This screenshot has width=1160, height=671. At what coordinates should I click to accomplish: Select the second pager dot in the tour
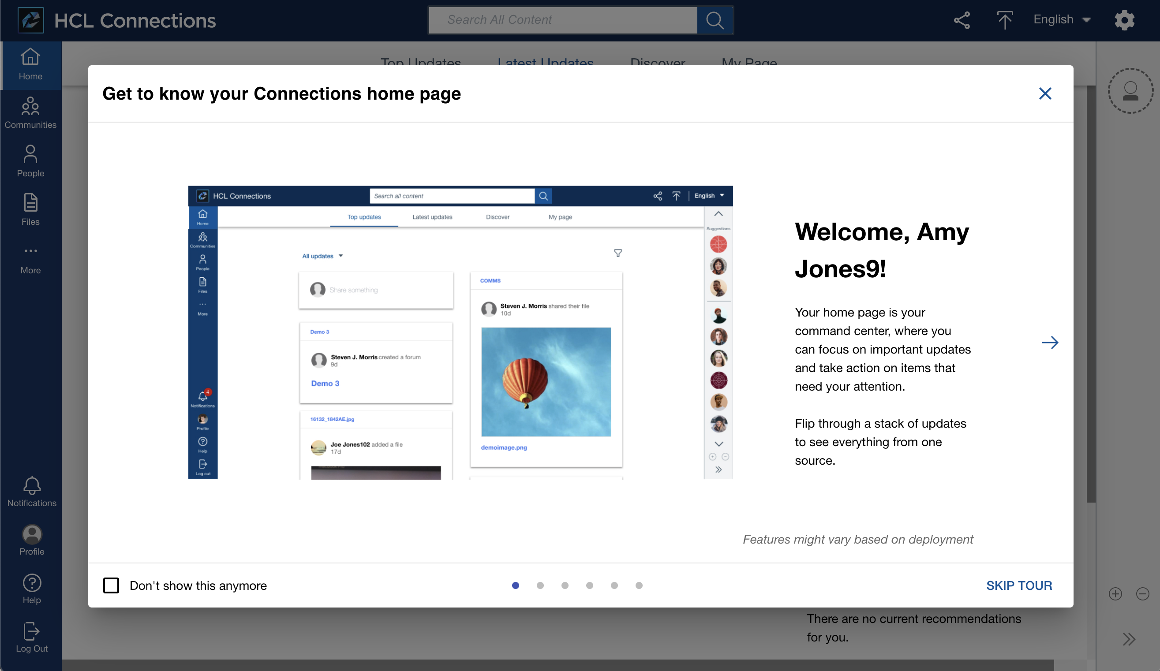coord(540,585)
